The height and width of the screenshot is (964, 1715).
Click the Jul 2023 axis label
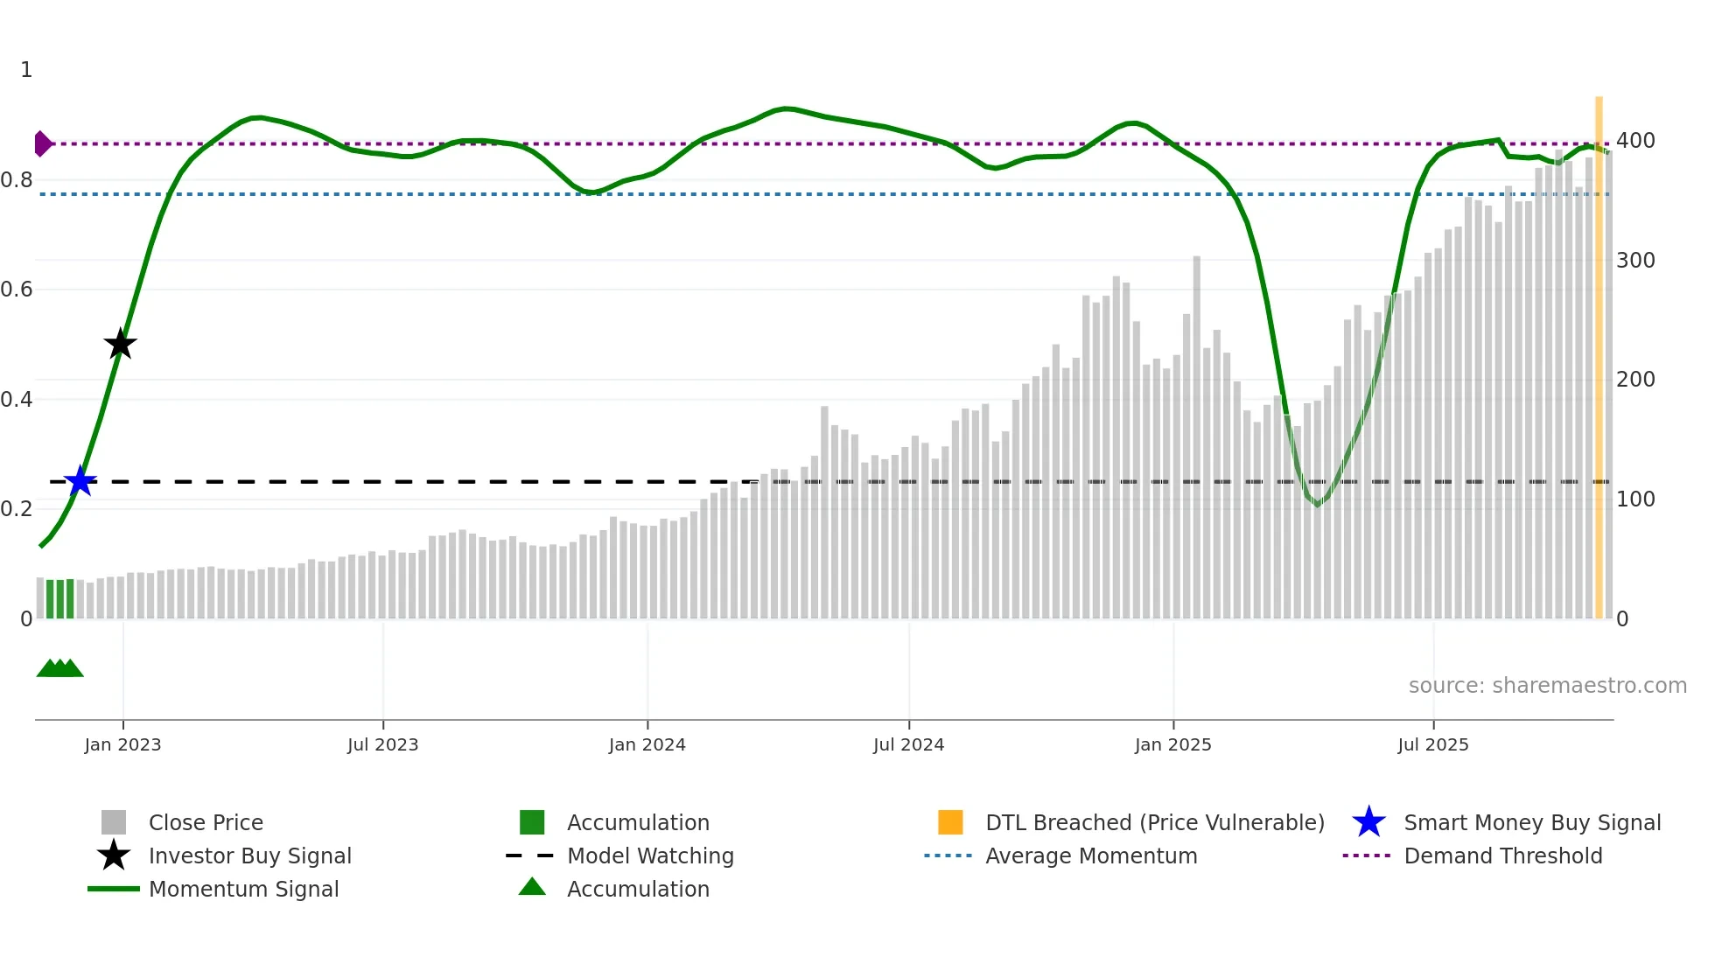[383, 745]
